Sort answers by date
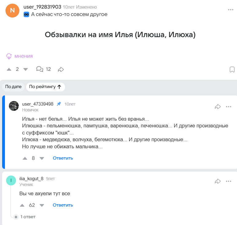 coord(13,87)
